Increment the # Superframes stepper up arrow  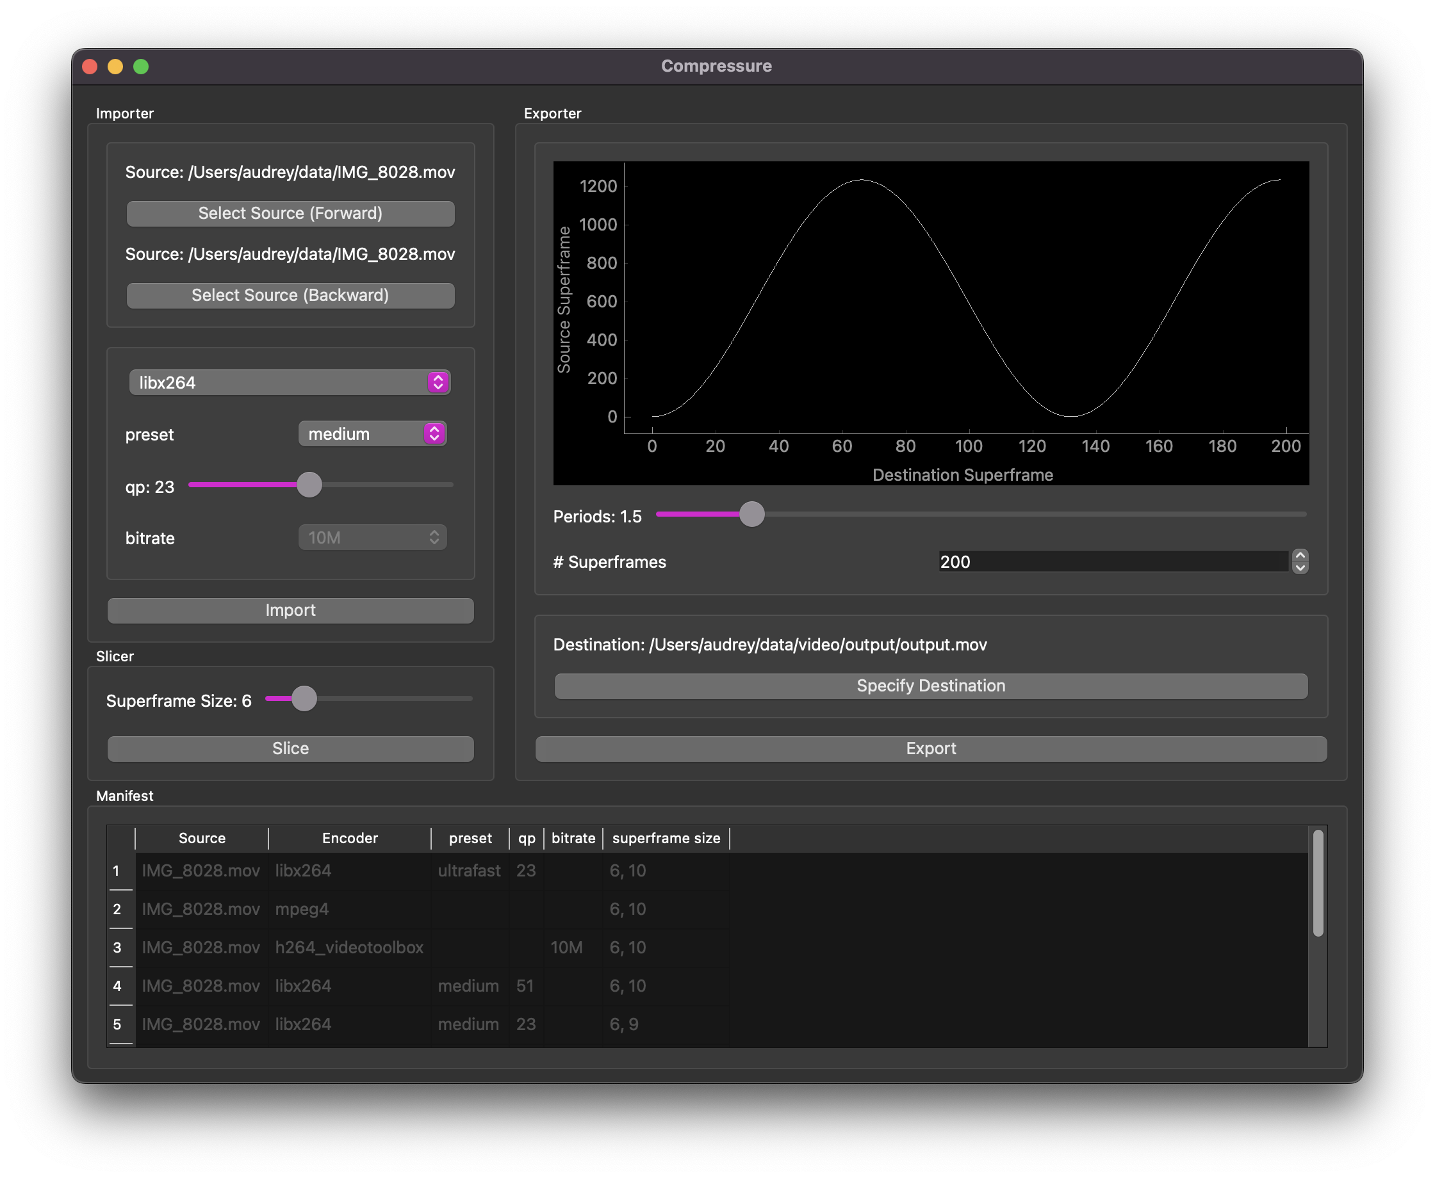[x=1300, y=556]
